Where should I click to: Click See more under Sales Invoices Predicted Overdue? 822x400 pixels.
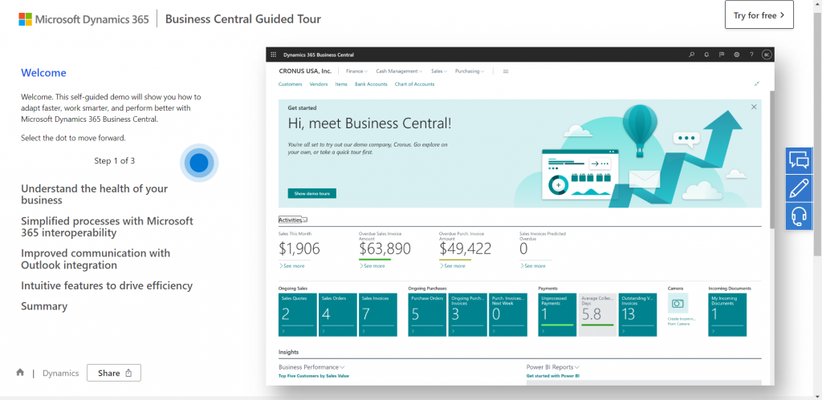point(533,266)
